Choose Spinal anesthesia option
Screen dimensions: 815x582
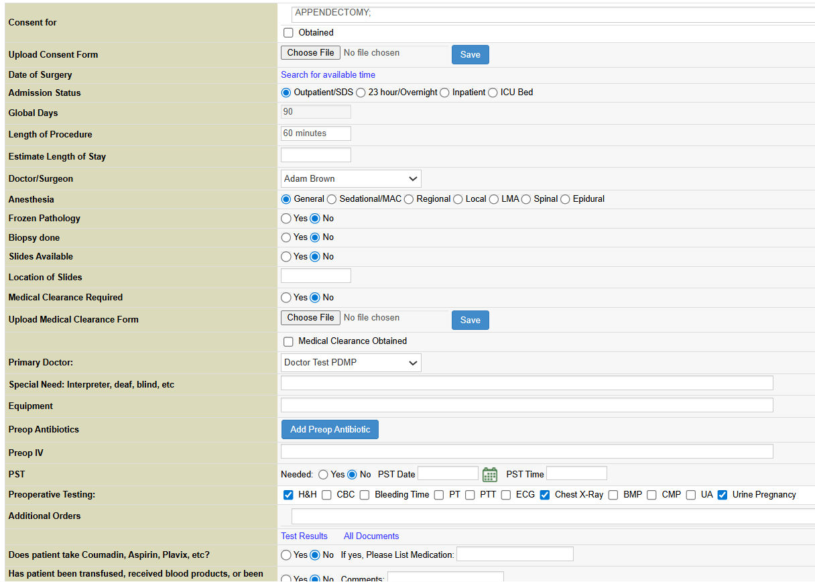click(x=526, y=199)
